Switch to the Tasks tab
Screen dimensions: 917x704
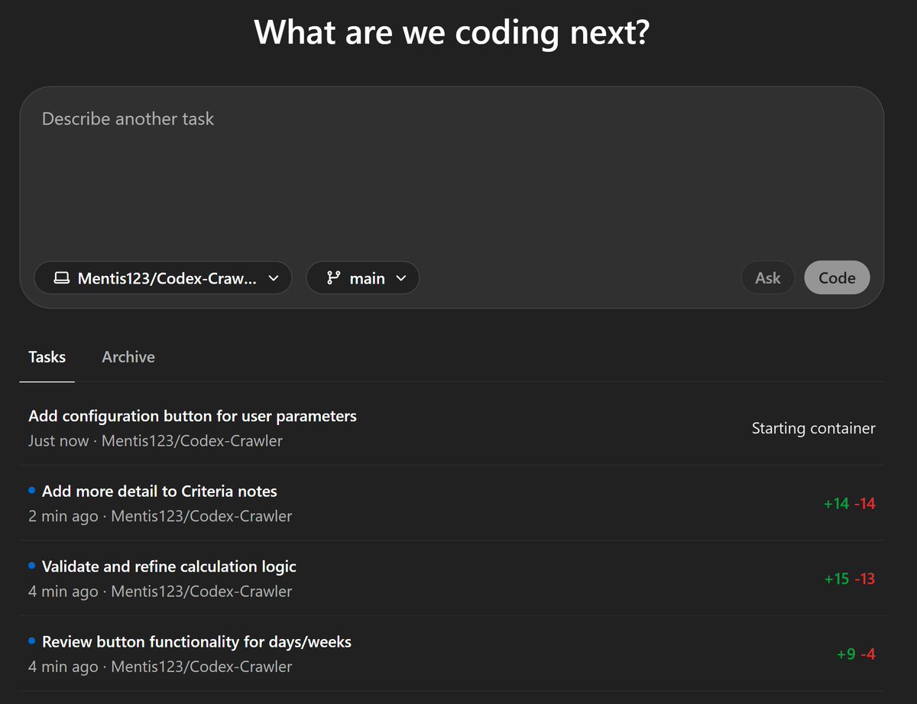[x=47, y=357]
